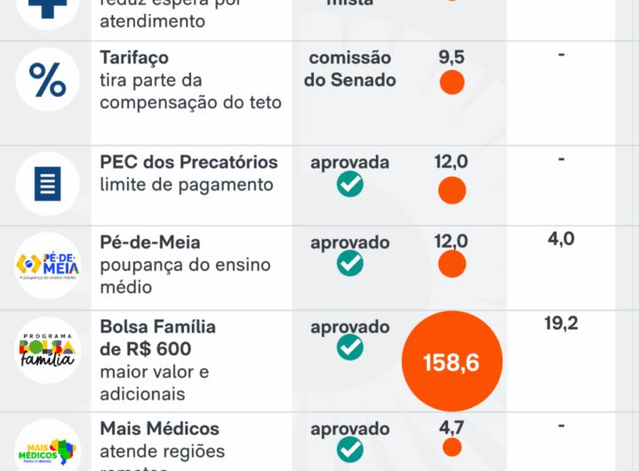Viewport: 640px width, 471px height.
Task: Click the Bolsa Família approved checkmark
Action: [x=349, y=347]
